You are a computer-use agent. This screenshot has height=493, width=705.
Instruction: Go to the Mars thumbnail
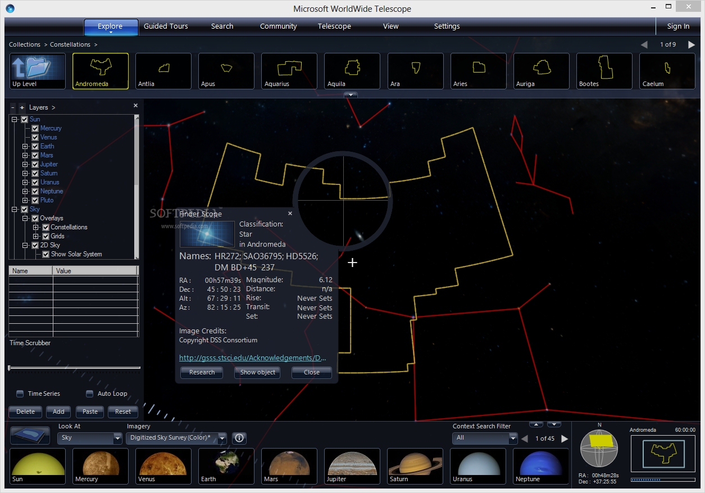[289, 466]
